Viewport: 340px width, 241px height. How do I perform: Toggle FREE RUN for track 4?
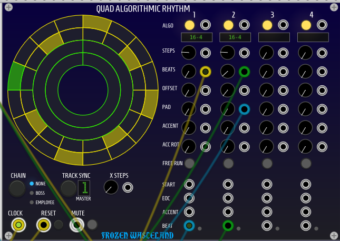pyautogui.click(x=306, y=163)
